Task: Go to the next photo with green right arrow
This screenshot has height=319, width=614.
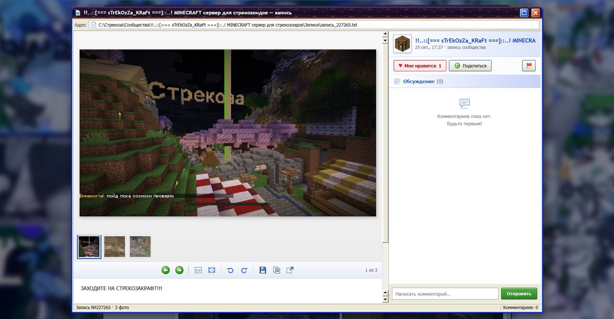Action: [179, 270]
